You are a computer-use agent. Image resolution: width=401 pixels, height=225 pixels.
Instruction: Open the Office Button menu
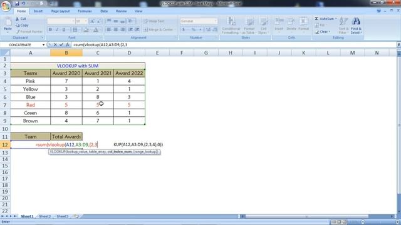[x=6, y=6]
